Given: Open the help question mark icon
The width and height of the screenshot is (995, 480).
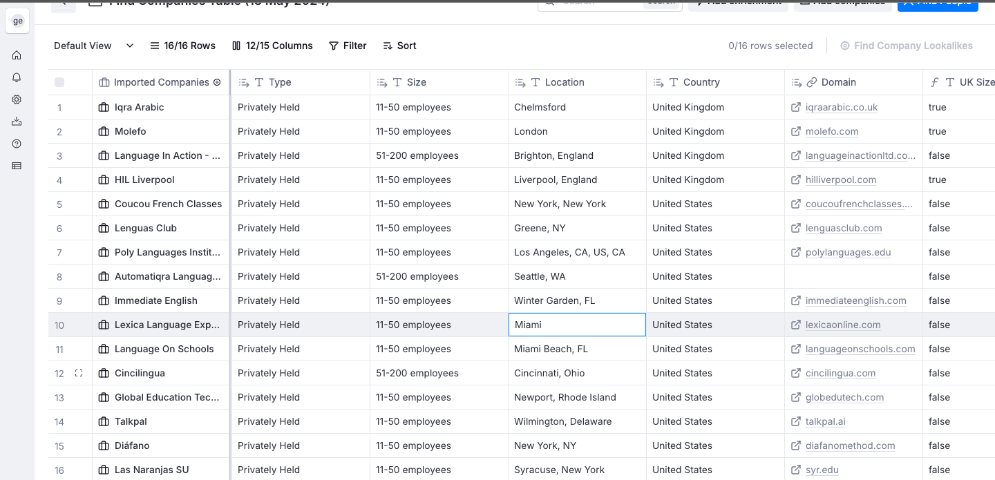Looking at the screenshot, I should [x=17, y=144].
